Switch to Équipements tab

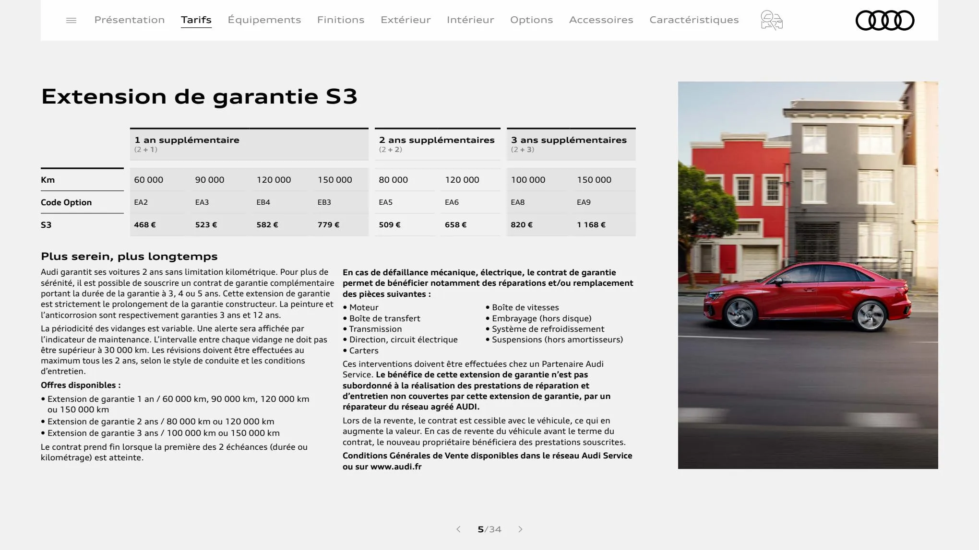(x=264, y=20)
